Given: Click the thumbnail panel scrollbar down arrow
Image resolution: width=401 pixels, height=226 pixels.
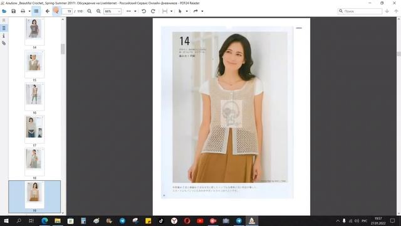Looking at the screenshot, I should pyautogui.click(x=63, y=213).
